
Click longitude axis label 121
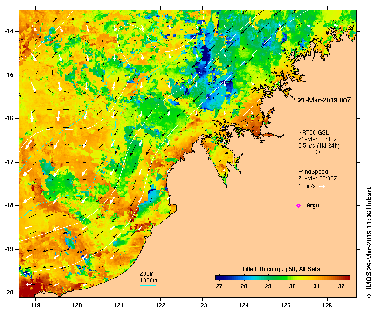click(x=119, y=305)
